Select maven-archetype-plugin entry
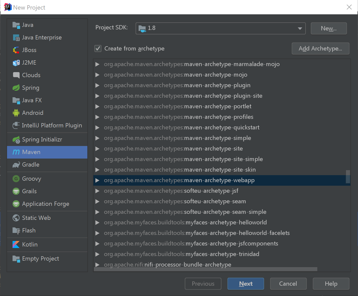Screen dimensions: 358x296 point(222,85)
